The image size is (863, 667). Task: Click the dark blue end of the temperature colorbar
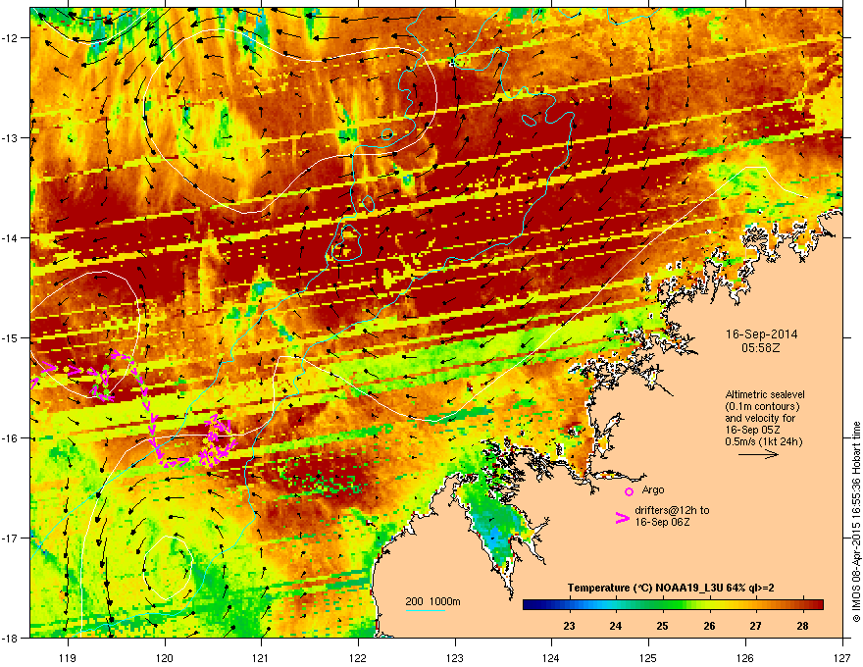pos(530,605)
